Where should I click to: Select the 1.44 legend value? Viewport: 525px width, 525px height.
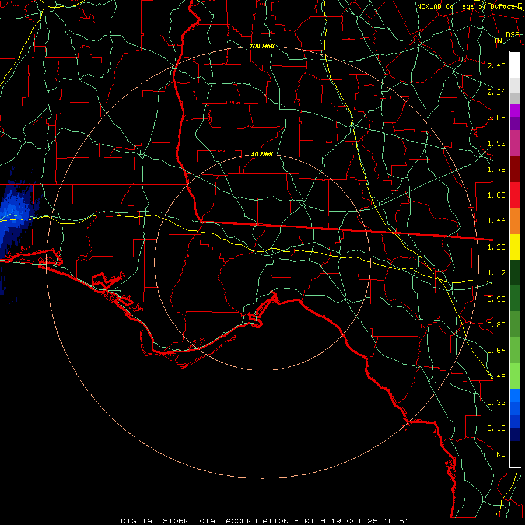click(496, 221)
